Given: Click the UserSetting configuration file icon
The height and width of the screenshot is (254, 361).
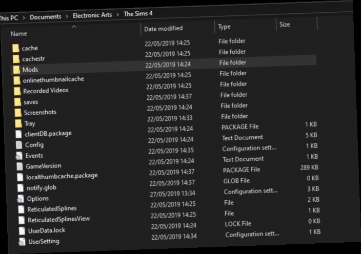Looking at the screenshot, I should pos(22,242).
